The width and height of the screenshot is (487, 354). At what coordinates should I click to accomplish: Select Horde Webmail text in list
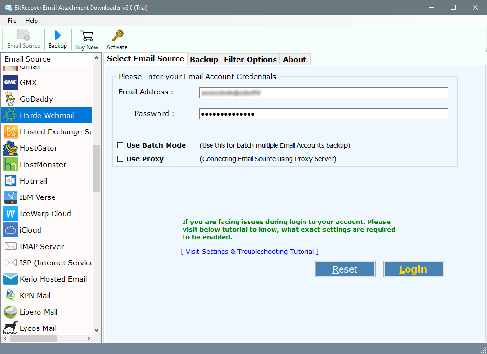[x=47, y=116]
